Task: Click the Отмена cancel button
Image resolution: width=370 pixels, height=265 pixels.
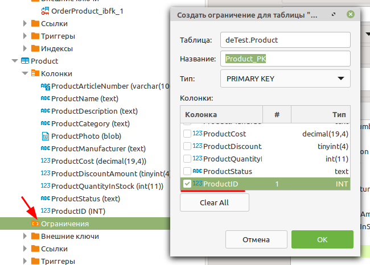Action: tap(256, 239)
